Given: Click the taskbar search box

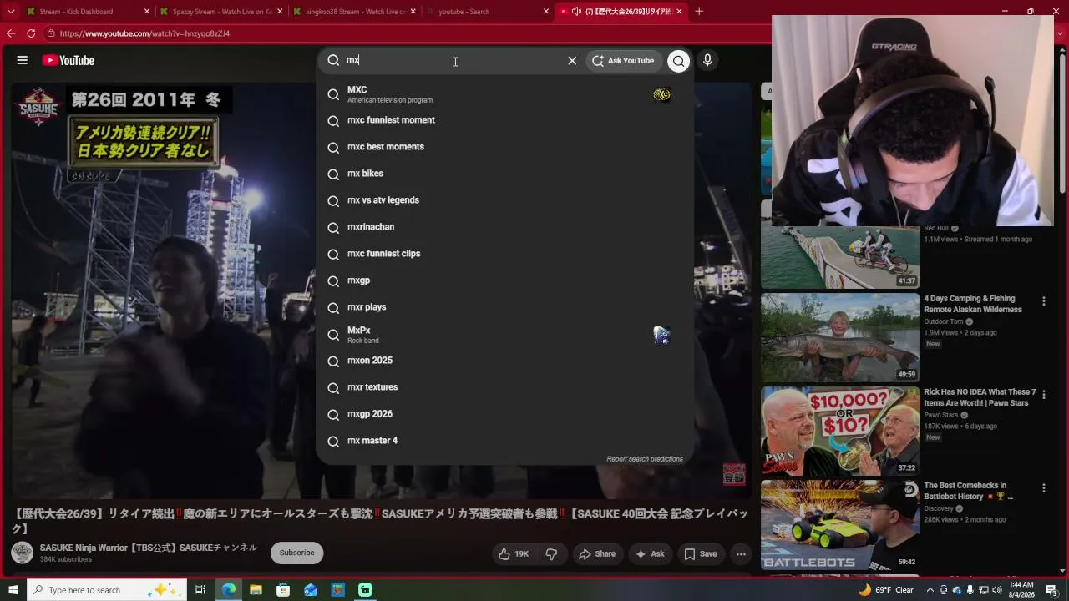Looking at the screenshot, I should tap(109, 590).
